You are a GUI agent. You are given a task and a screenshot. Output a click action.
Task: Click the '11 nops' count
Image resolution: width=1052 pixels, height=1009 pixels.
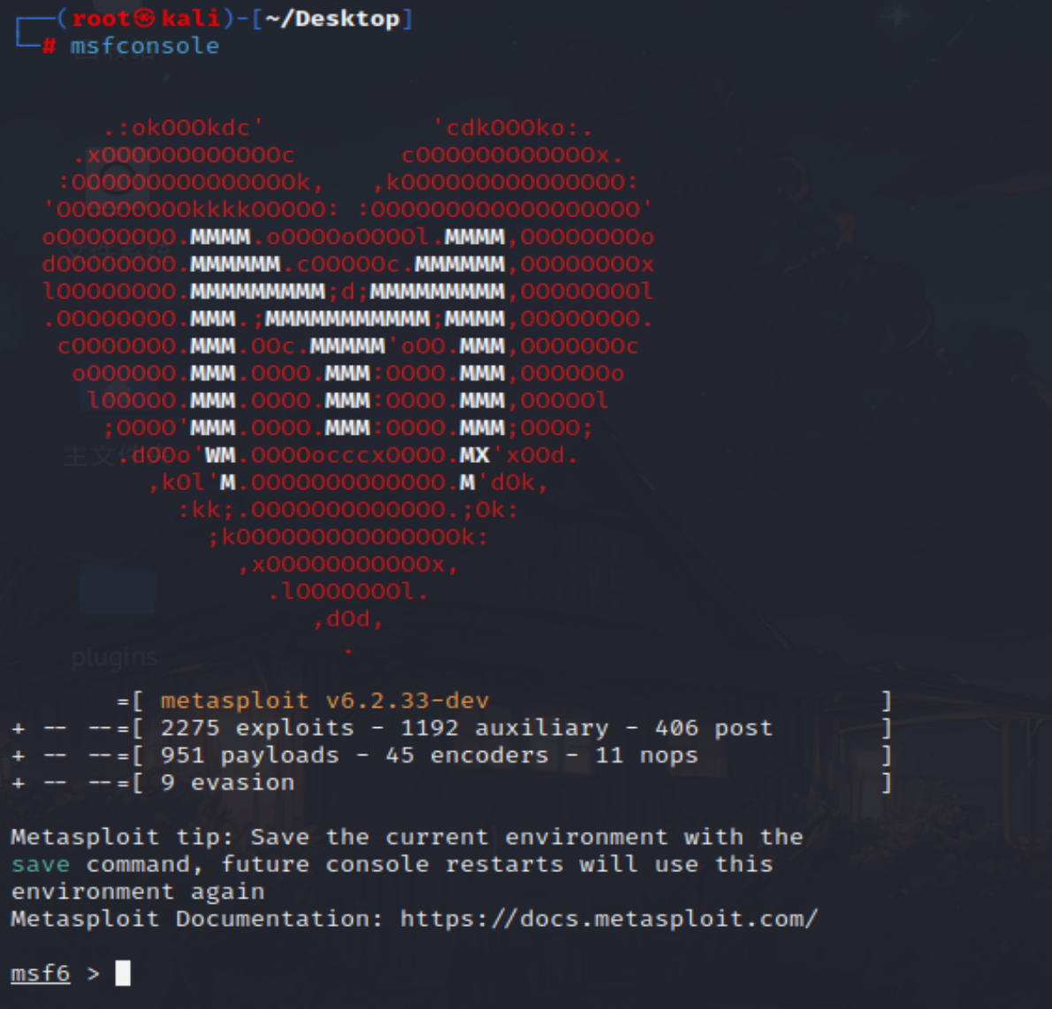647,755
